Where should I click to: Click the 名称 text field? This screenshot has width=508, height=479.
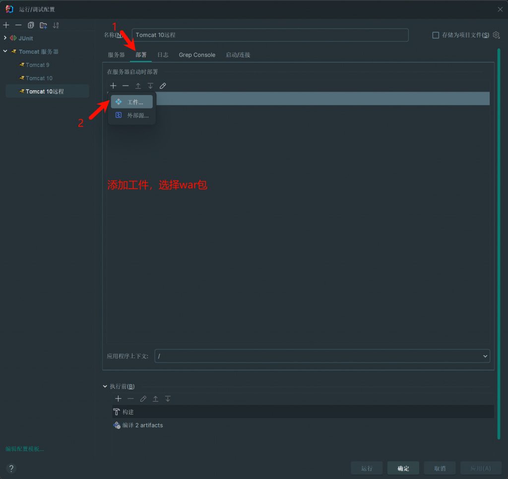pos(270,35)
